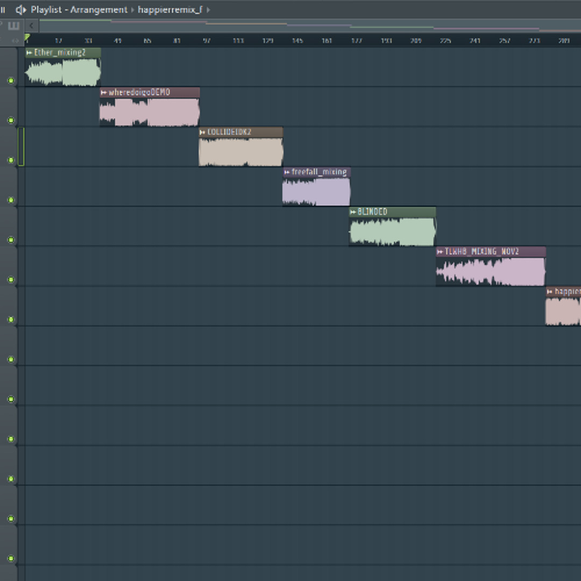Open the freefall_mixing clip menu icon

coord(286,172)
